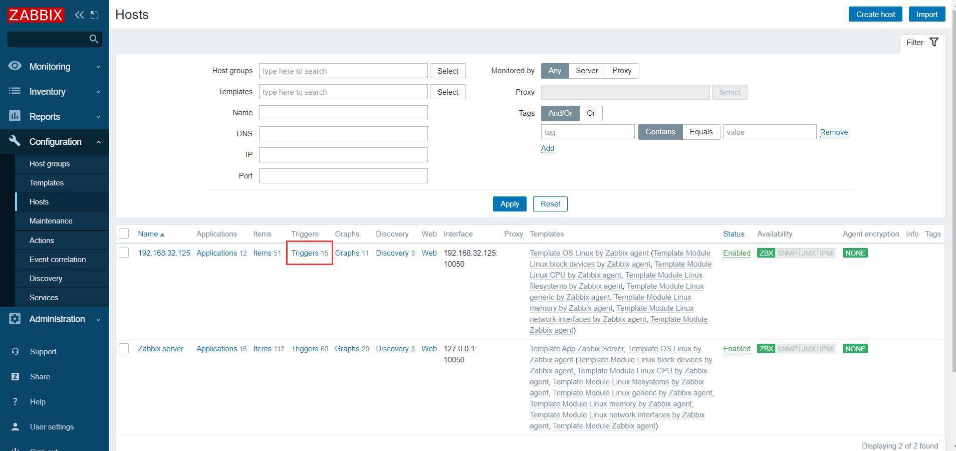The height and width of the screenshot is (451, 956).
Task: Expand the Monitoring menu
Action: (x=55, y=66)
